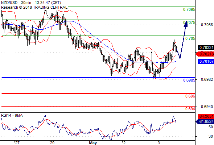This screenshot has width=214, height=145.
Task: Click the RSI axis value 30
Action: click(x=211, y=136)
